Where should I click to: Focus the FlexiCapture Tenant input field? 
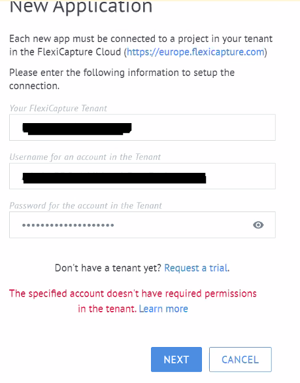pyautogui.click(x=142, y=127)
